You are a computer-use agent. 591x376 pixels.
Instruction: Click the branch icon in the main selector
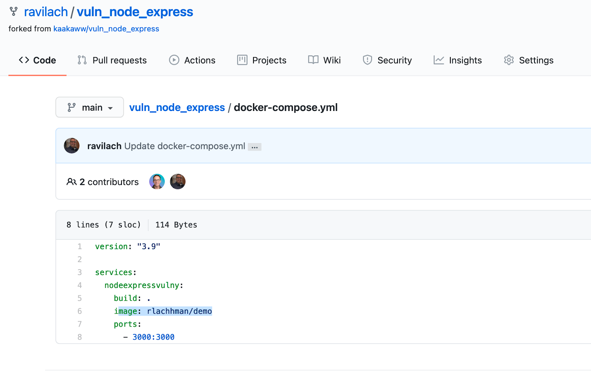tap(72, 107)
